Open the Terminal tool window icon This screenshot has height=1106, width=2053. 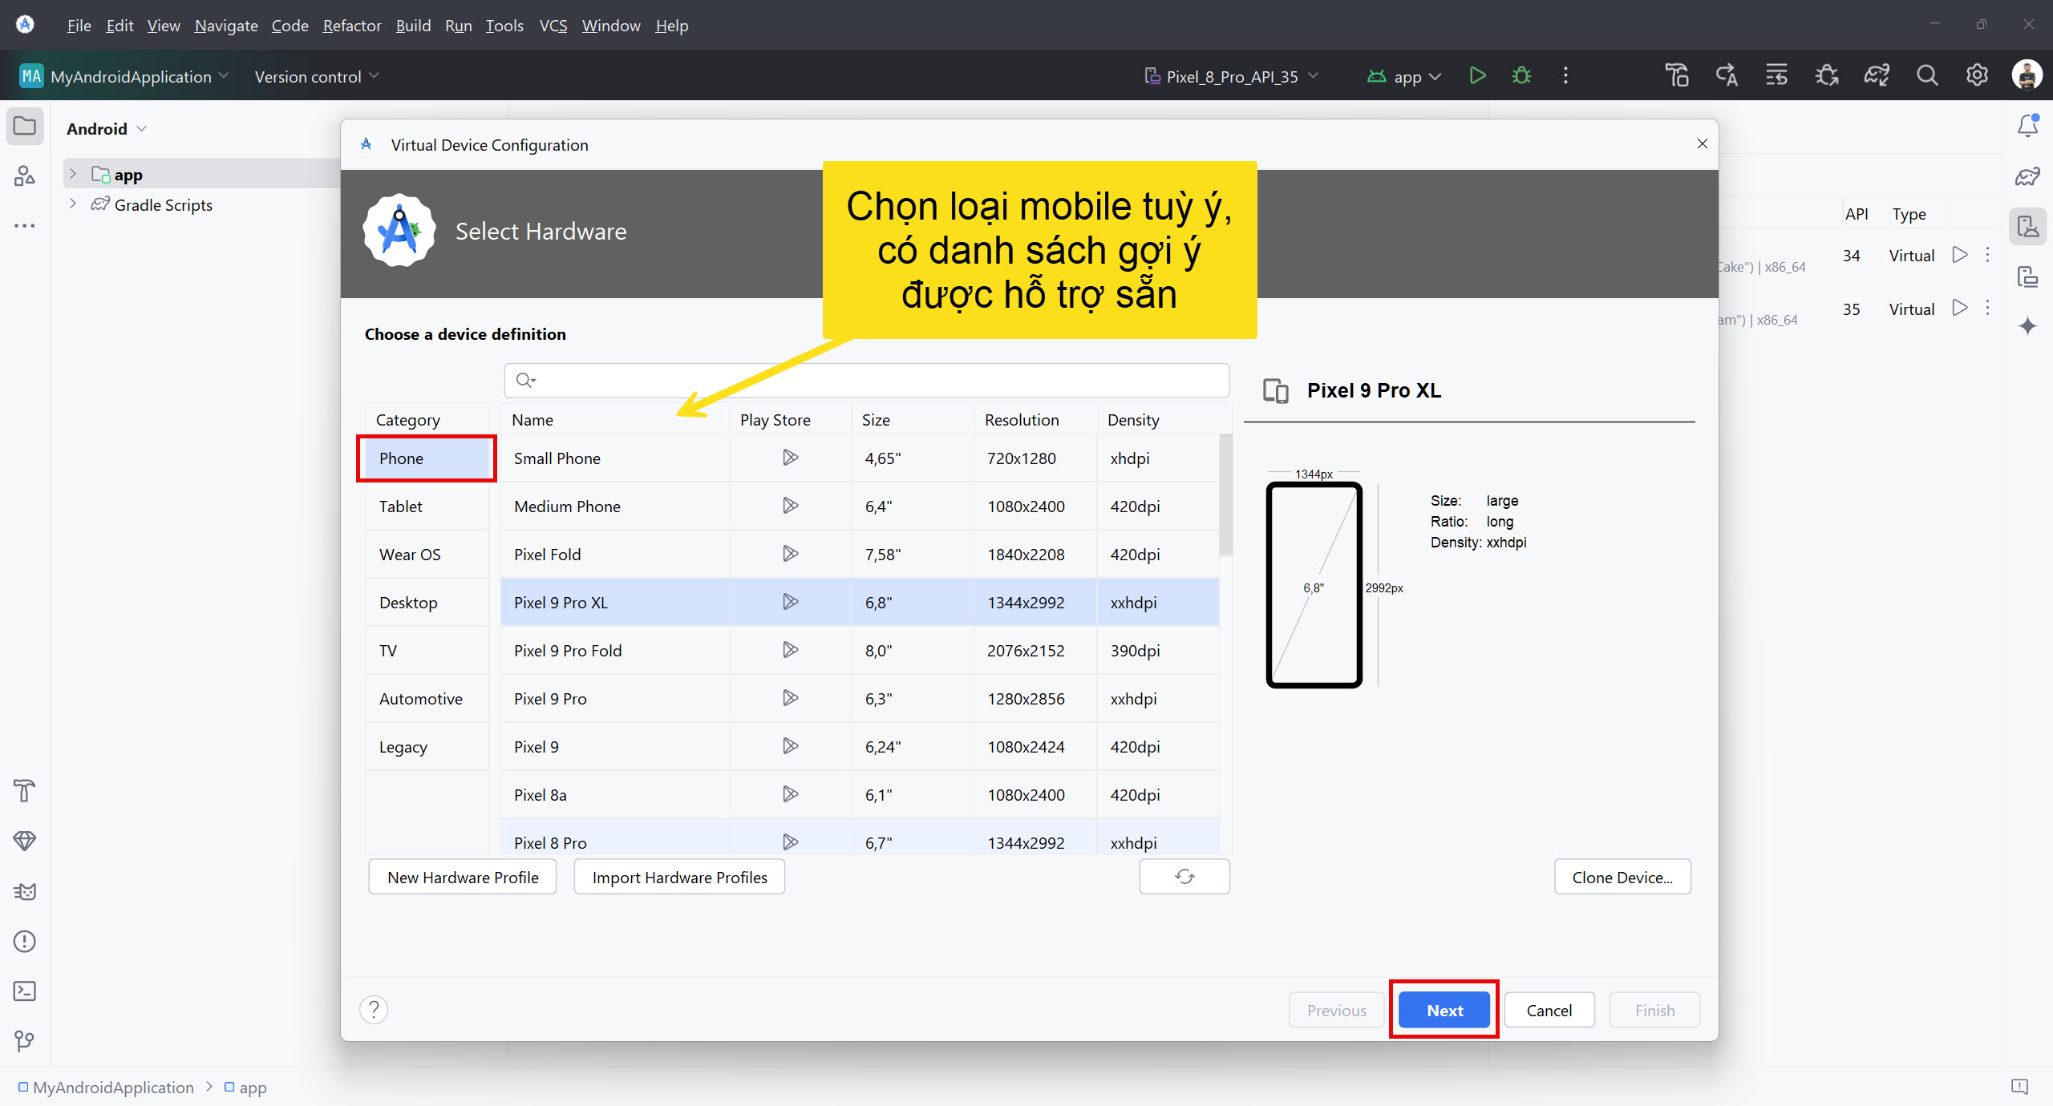(x=25, y=991)
